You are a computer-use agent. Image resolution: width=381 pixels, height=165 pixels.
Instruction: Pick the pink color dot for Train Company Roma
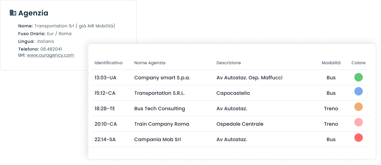(x=359, y=122)
